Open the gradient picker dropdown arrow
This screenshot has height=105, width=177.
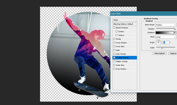[175, 33]
